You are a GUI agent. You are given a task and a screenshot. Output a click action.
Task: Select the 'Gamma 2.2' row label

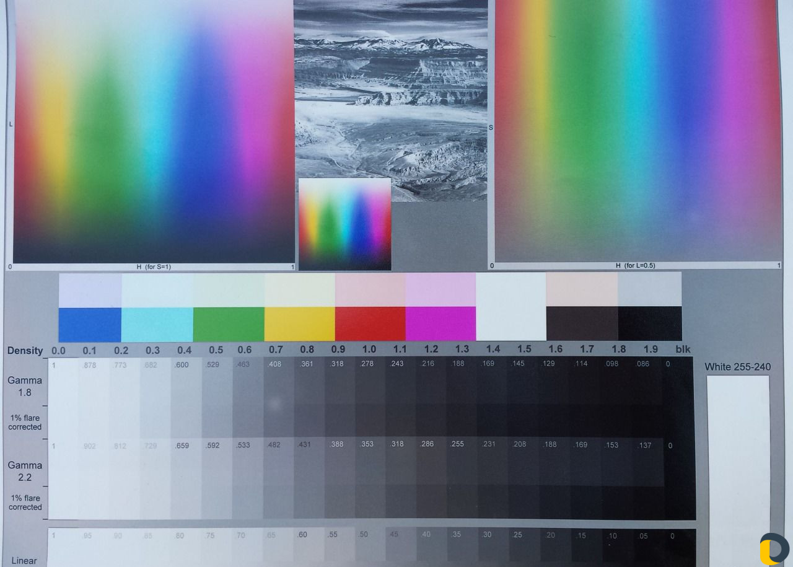point(25,472)
